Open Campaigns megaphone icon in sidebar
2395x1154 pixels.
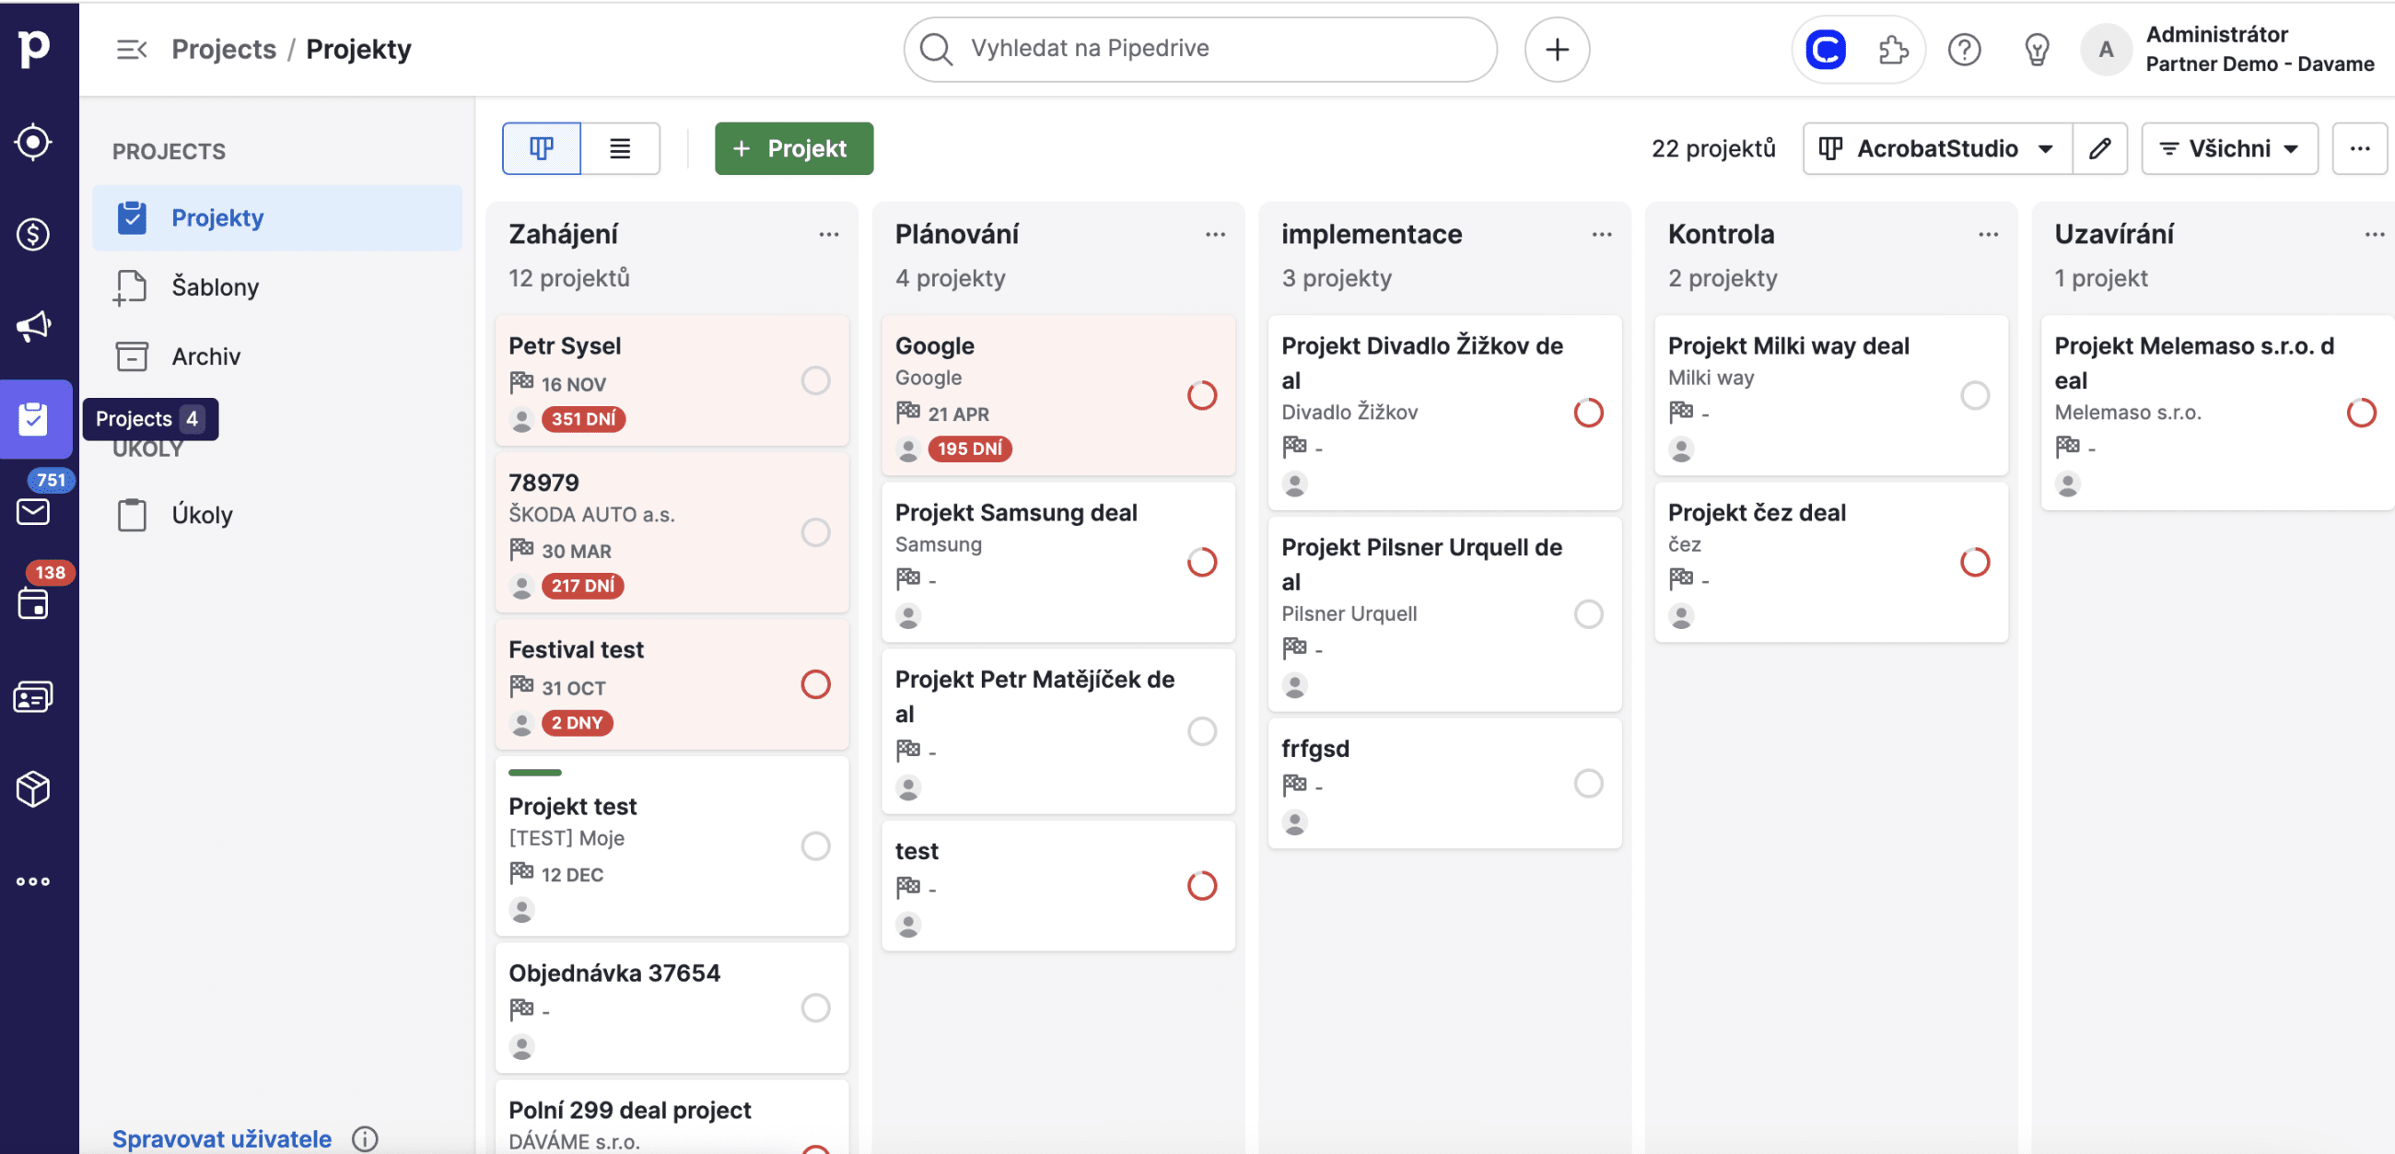tap(33, 326)
